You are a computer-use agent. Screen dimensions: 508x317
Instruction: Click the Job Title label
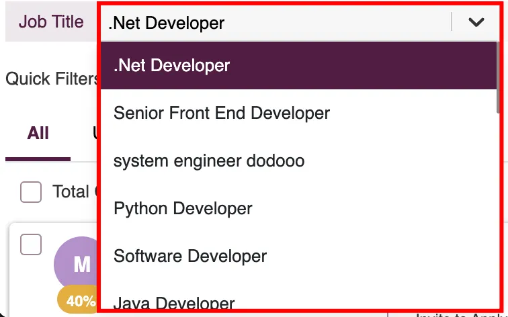[51, 22]
